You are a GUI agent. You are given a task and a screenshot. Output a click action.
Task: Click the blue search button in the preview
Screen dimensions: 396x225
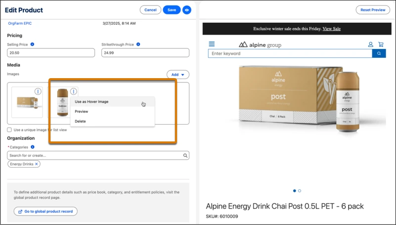click(x=379, y=53)
